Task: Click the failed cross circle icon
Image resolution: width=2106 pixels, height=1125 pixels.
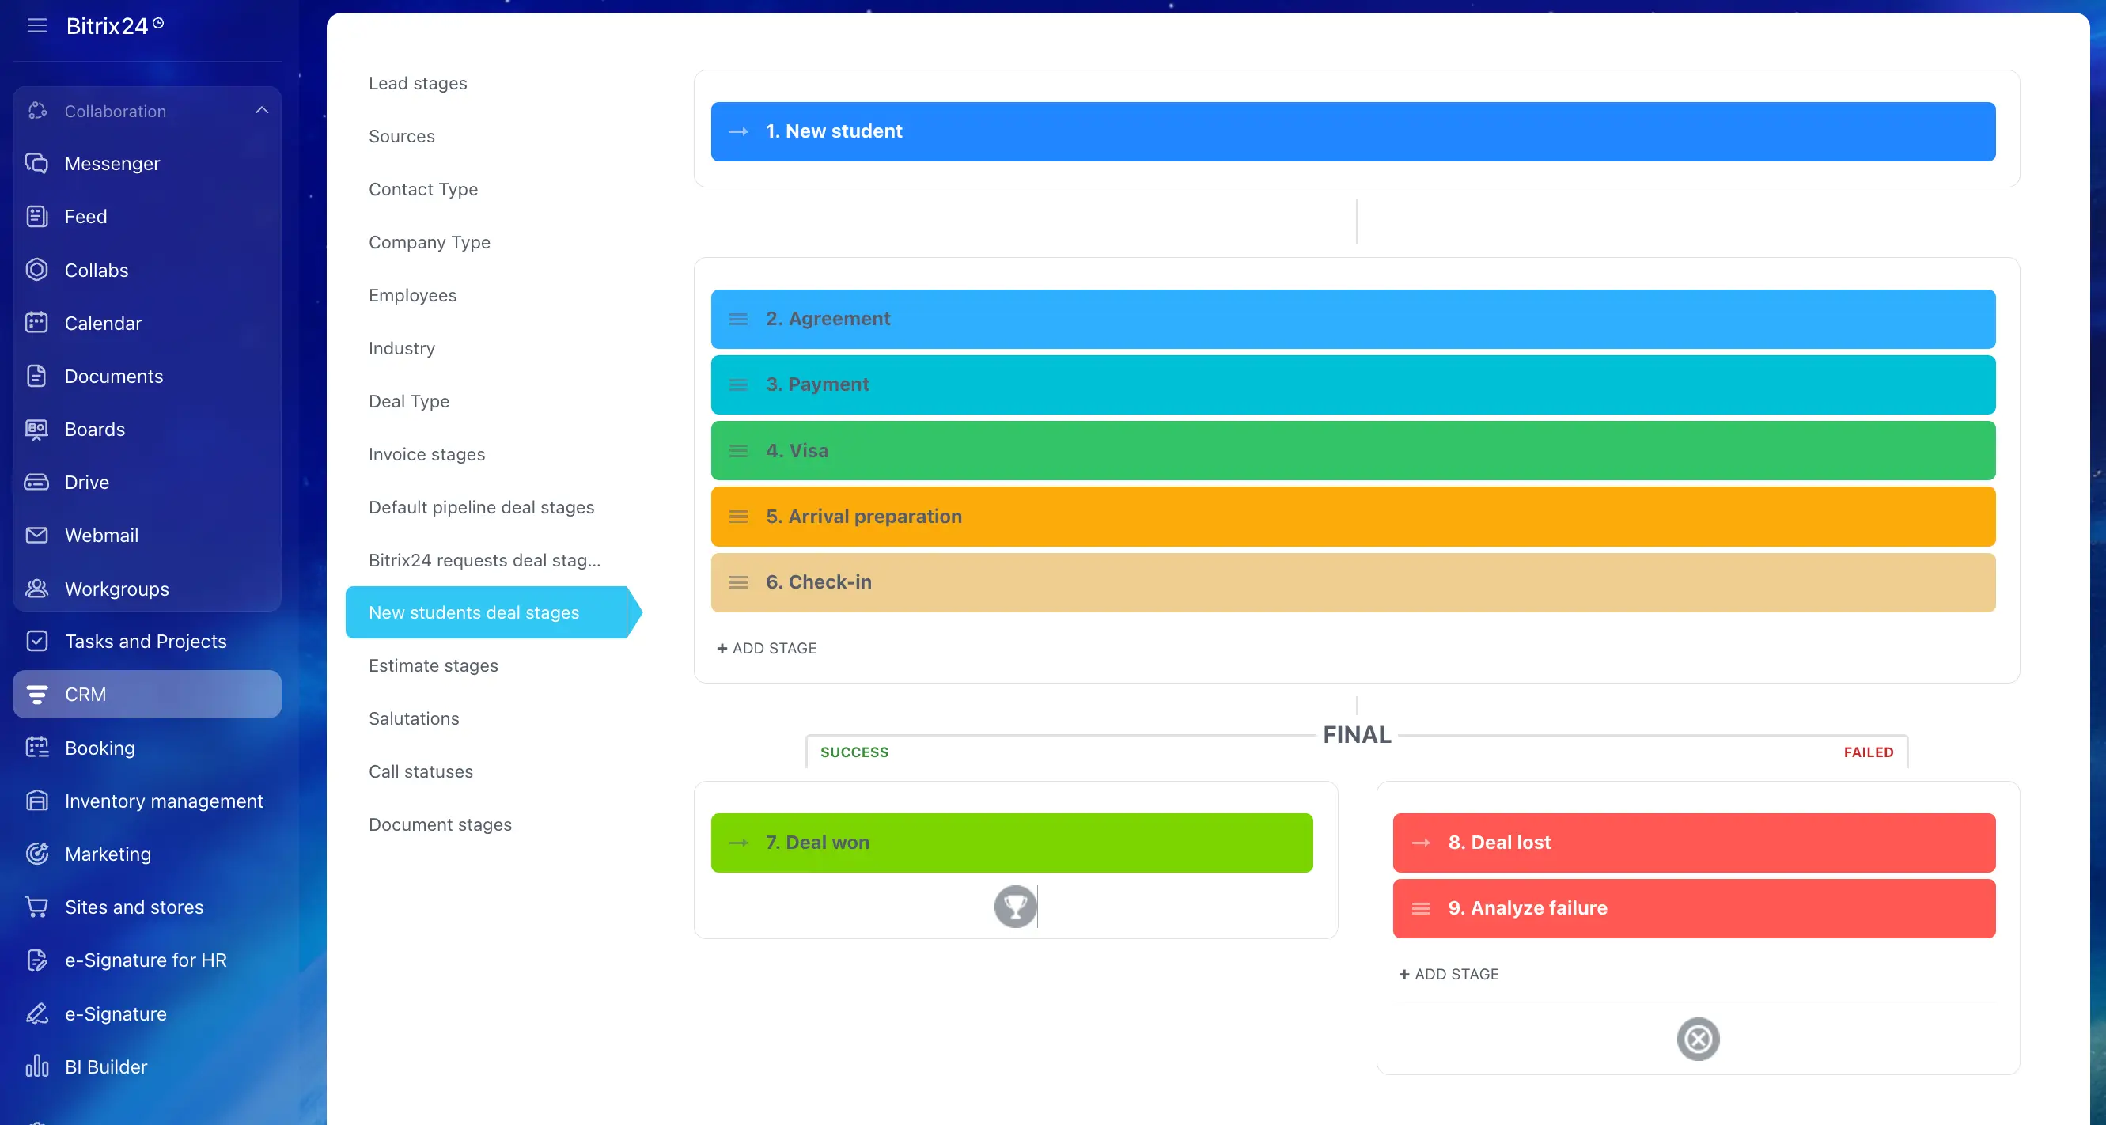Action: pos(1697,1039)
